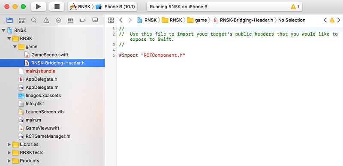This screenshot has height=166, width=343.
Task: Click the "expose to Swift." comment text
Action: pyautogui.click(x=152, y=39)
